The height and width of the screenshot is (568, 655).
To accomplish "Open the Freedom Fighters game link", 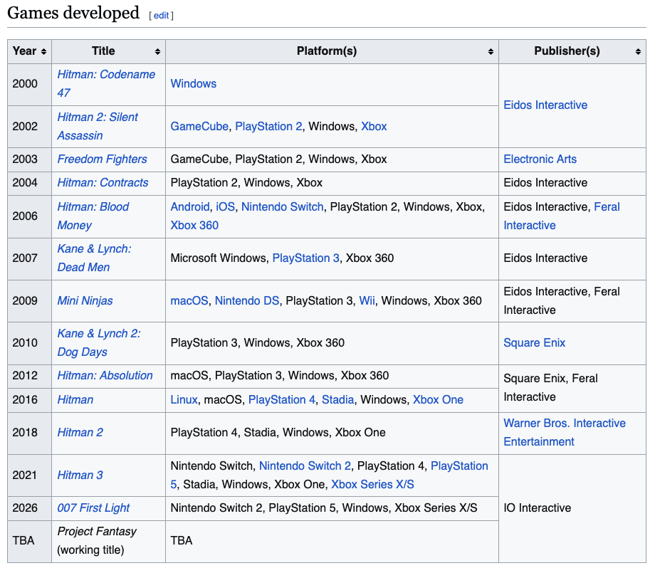I will (x=103, y=159).
